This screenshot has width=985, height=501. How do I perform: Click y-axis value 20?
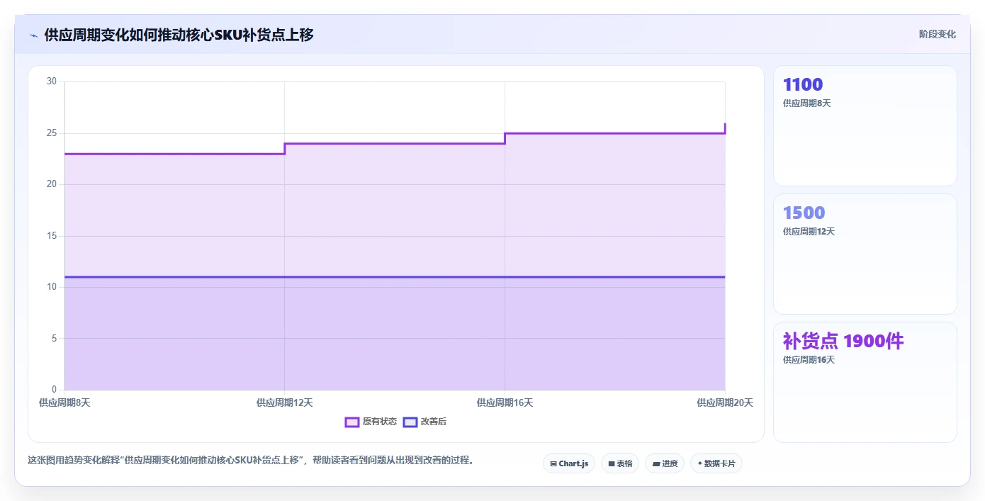[x=52, y=184]
